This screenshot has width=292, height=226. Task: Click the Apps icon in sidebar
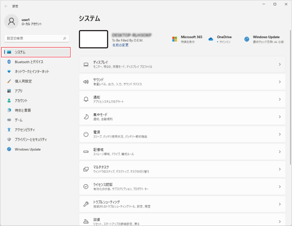pyautogui.click(x=9, y=91)
